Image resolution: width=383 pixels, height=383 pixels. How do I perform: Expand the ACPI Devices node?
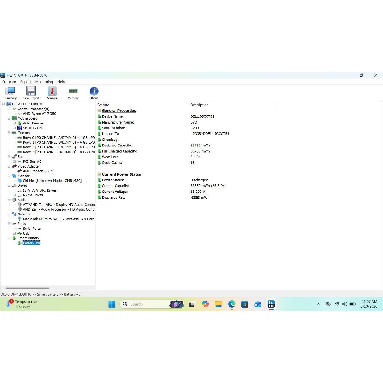click(14, 123)
